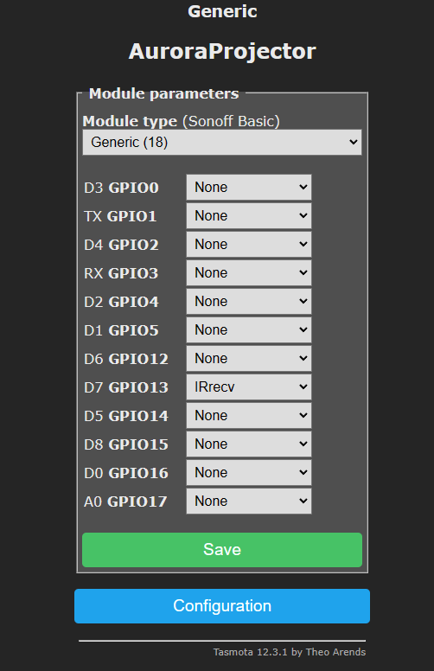
Task: Go back to the Configuration menu
Action: pos(221,606)
